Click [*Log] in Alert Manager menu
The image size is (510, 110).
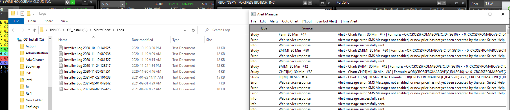point(307,21)
